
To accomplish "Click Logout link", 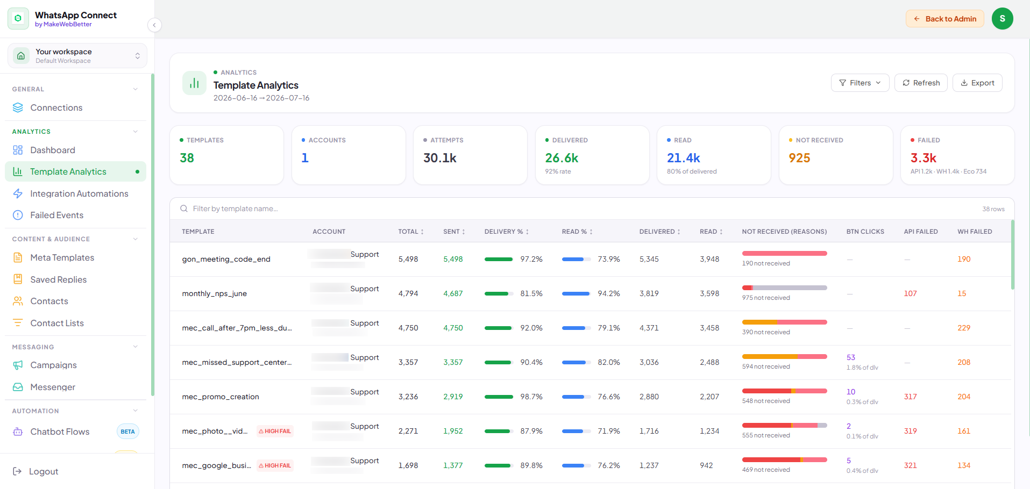I will [x=44, y=471].
